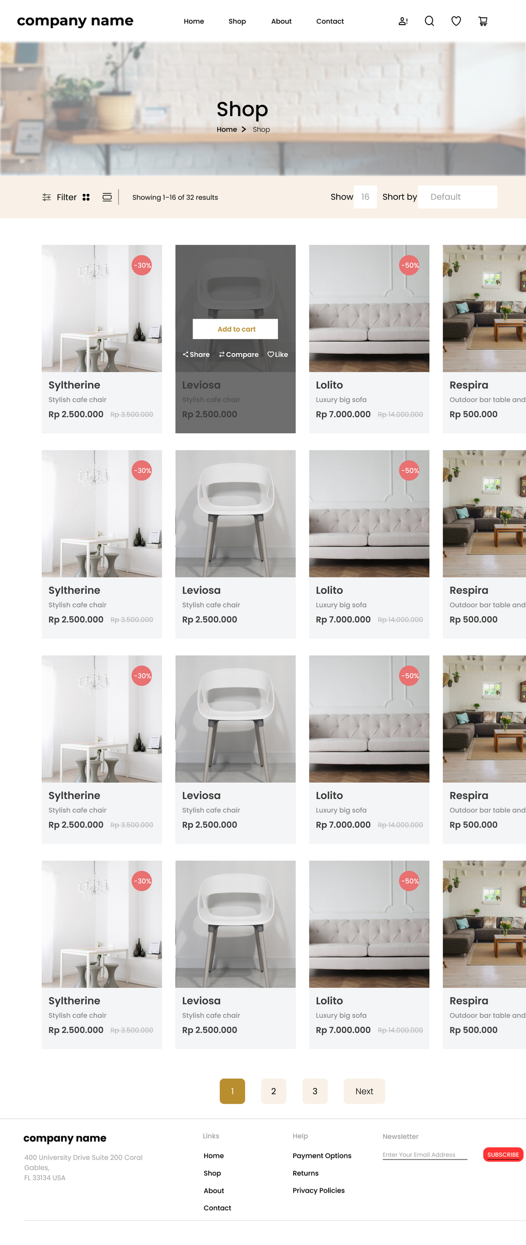
Task: Switch to list view layout
Action: [x=107, y=197]
